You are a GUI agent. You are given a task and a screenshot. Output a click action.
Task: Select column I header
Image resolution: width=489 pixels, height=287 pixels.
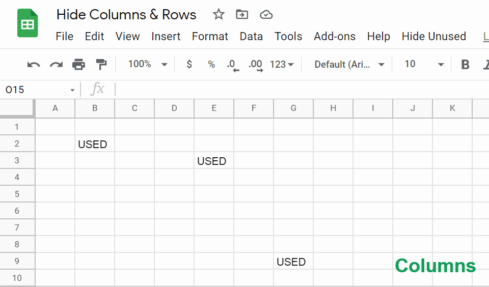coord(373,108)
